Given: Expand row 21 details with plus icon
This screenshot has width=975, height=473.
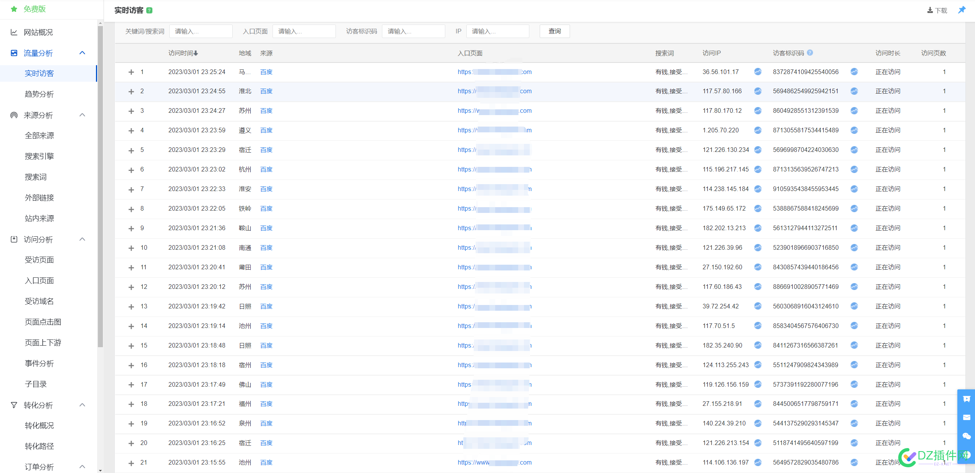Looking at the screenshot, I should (x=131, y=463).
